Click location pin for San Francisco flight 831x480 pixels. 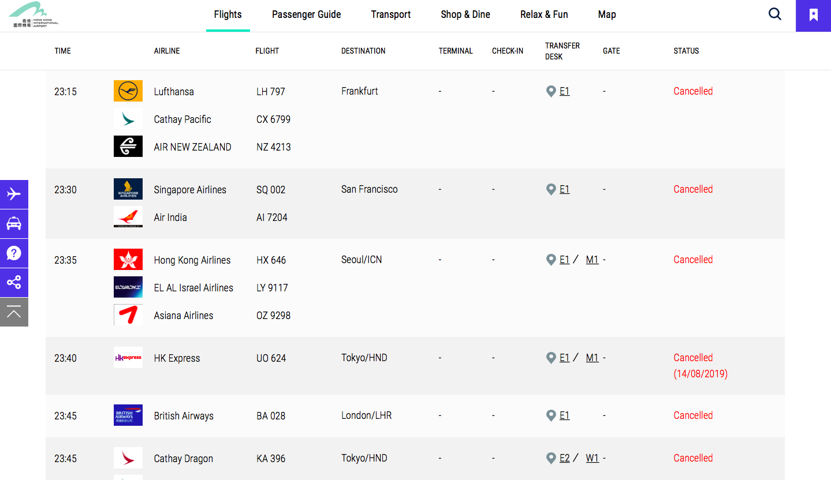pos(551,189)
